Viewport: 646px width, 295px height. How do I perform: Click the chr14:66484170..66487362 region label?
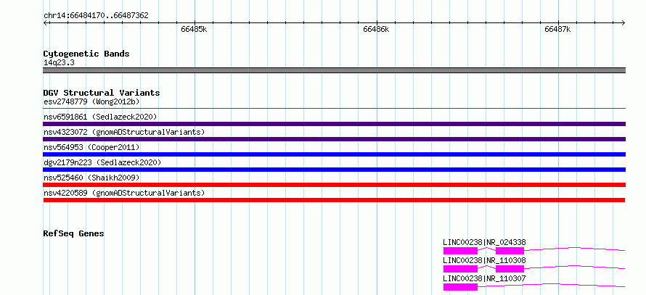[x=96, y=16]
